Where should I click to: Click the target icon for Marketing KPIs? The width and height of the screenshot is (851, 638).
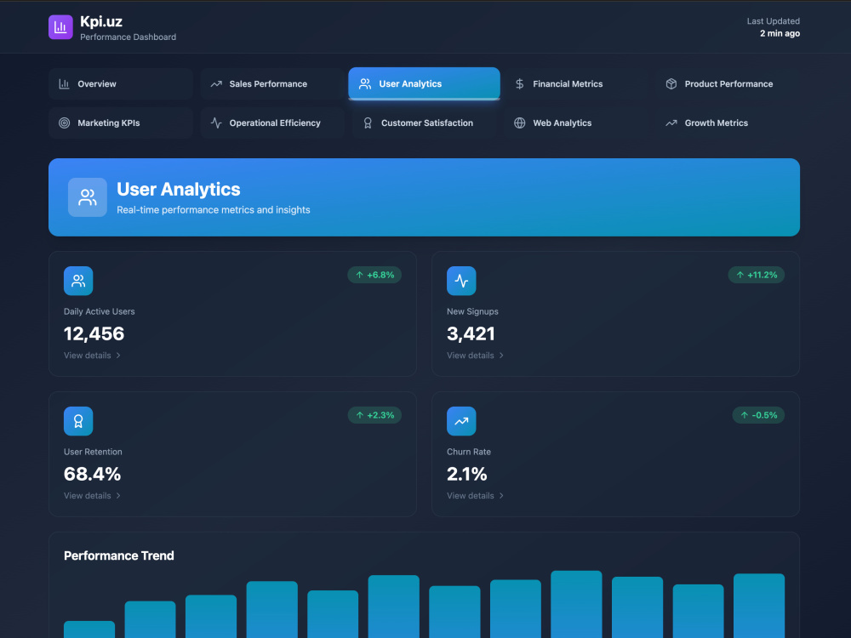pos(64,123)
